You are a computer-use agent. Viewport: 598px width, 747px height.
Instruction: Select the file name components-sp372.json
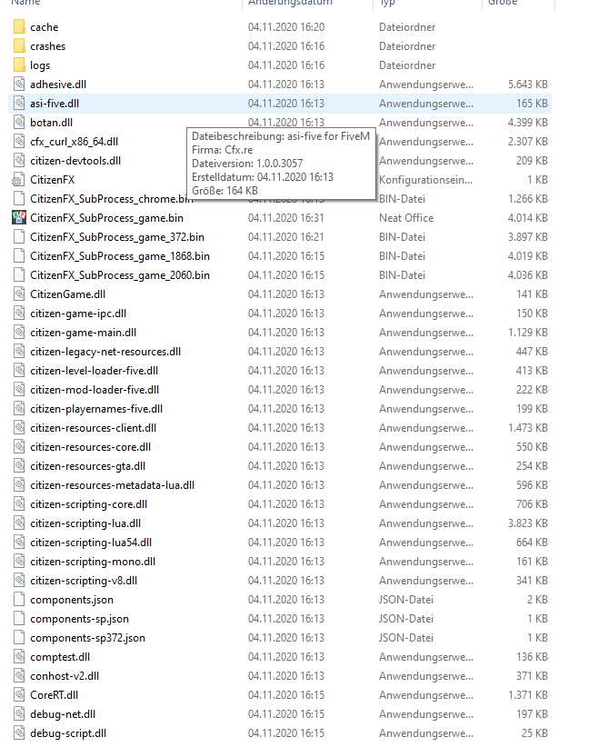coord(87,637)
